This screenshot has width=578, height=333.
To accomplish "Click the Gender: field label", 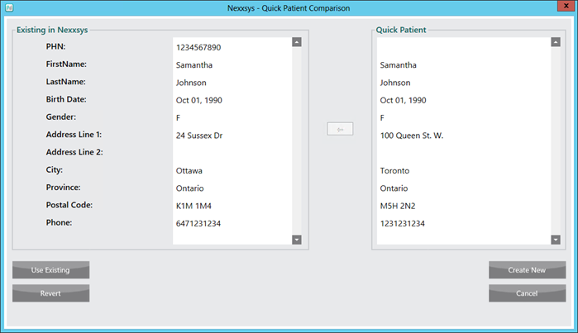I will (61, 117).
